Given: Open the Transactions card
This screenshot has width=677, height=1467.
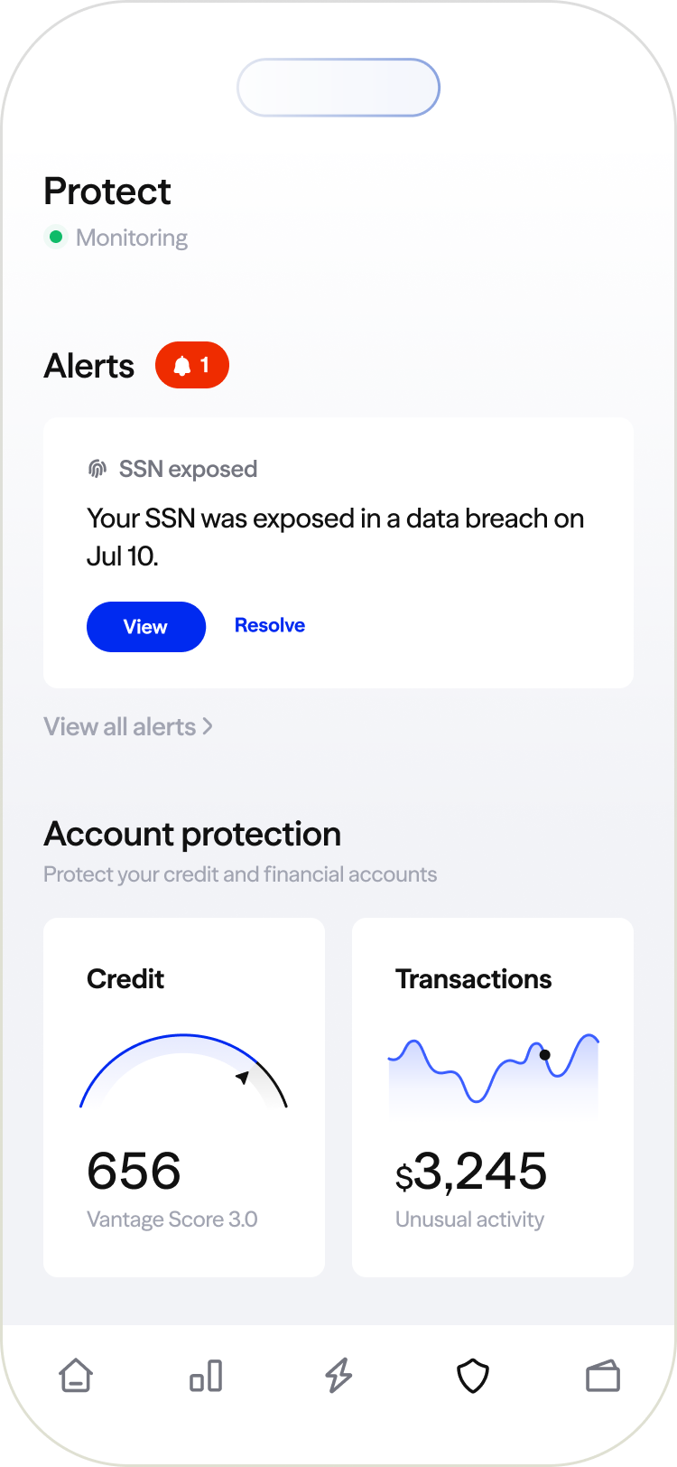Looking at the screenshot, I should (493, 1097).
